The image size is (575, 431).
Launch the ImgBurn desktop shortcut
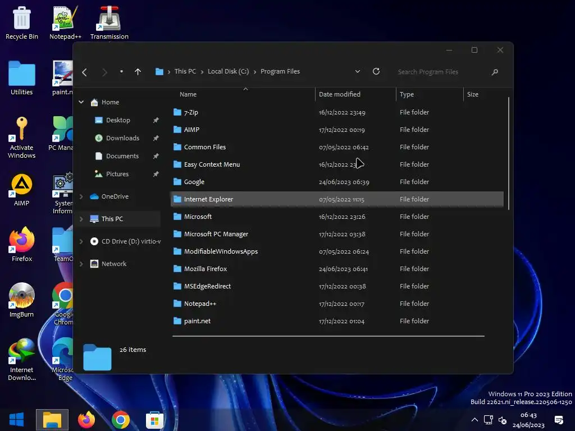point(22,300)
